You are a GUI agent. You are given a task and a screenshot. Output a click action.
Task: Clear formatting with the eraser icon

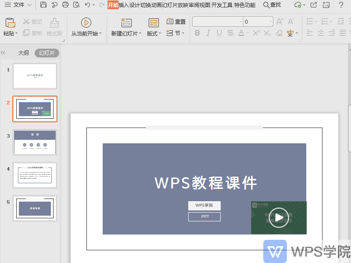[x=279, y=32]
